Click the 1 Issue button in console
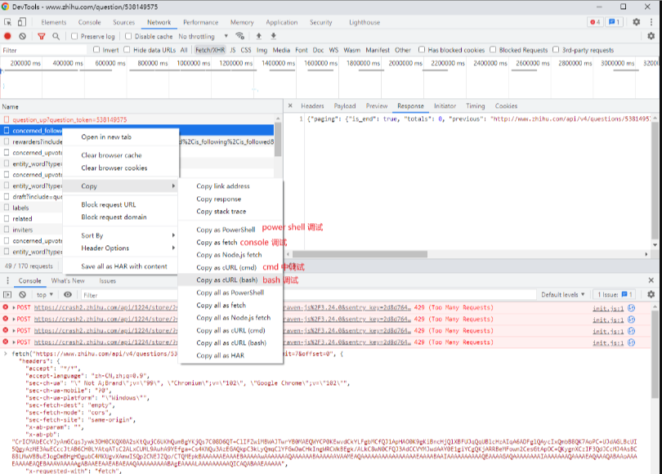The height and width of the screenshot is (474, 662). (615, 294)
